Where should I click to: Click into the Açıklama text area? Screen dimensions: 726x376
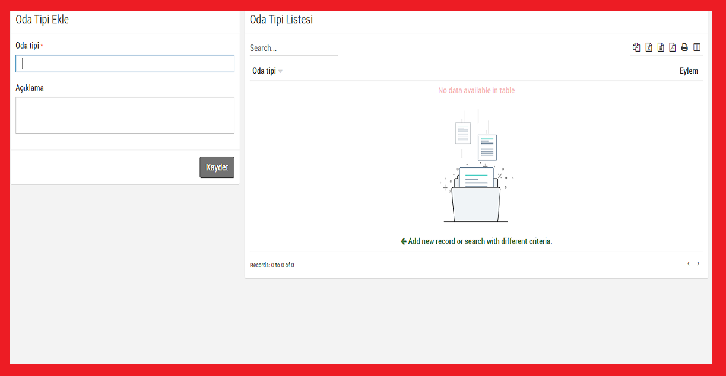coord(125,115)
